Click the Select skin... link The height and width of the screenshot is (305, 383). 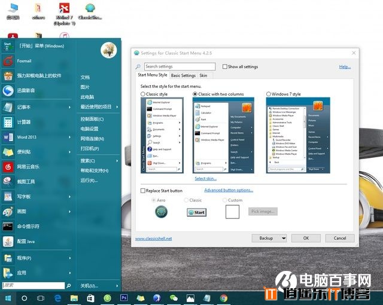[x=206, y=179]
